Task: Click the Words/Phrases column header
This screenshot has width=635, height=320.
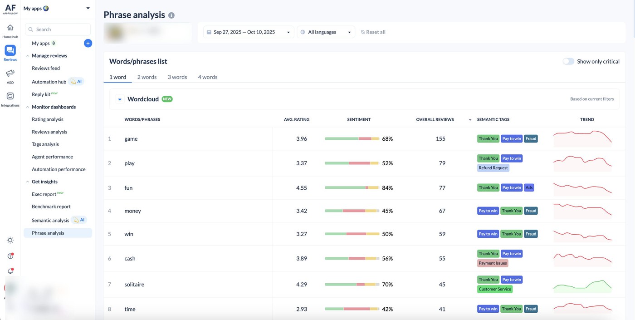Action: coord(142,120)
